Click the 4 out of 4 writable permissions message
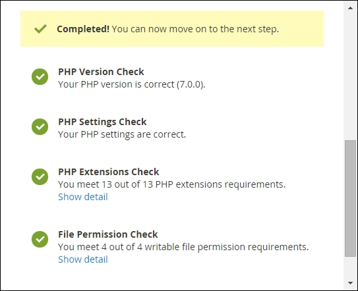 [183, 247]
